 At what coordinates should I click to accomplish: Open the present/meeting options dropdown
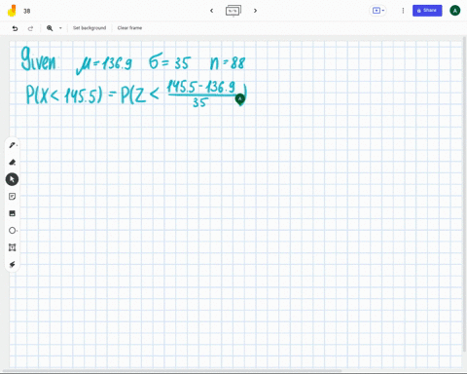point(378,11)
